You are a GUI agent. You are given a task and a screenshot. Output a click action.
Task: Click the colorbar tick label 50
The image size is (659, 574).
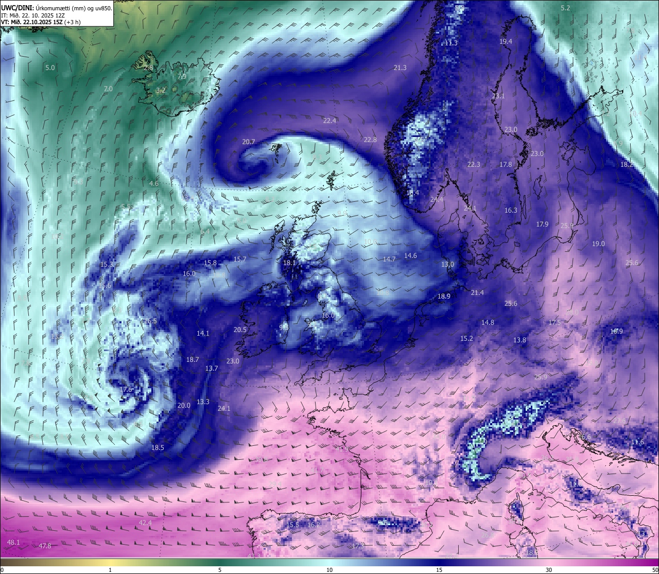pyautogui.click(x=655, y=569)
